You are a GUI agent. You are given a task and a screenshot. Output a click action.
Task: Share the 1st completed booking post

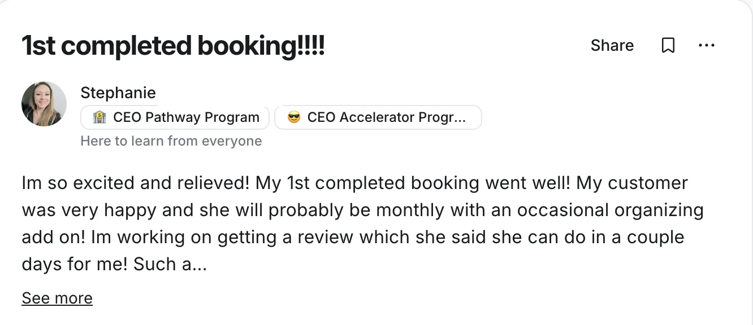click(612, 46)
